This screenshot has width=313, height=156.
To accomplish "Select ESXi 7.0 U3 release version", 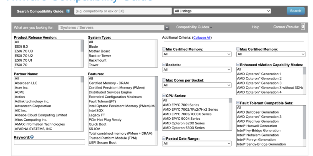I will [23, 51].
